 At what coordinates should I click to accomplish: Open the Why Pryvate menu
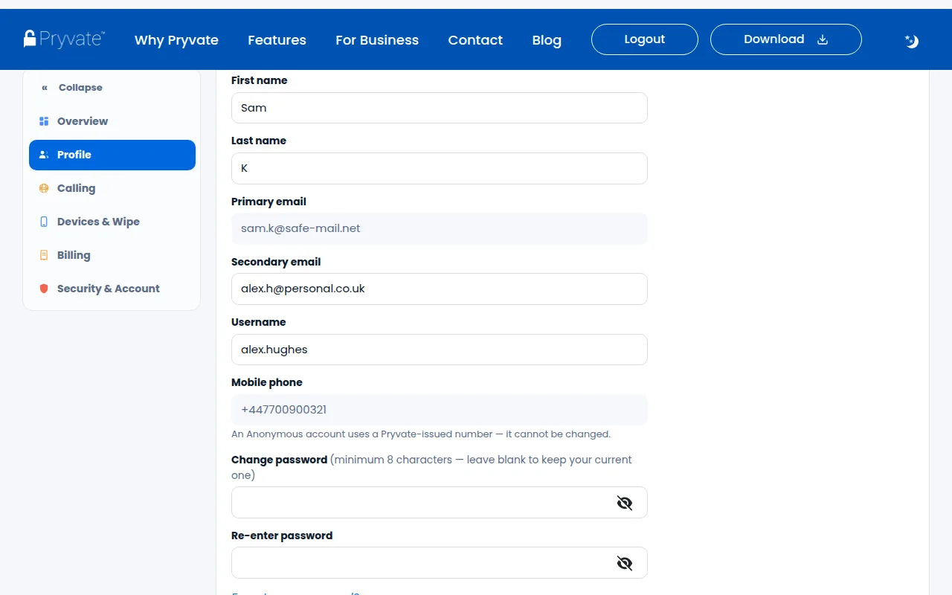176,40
